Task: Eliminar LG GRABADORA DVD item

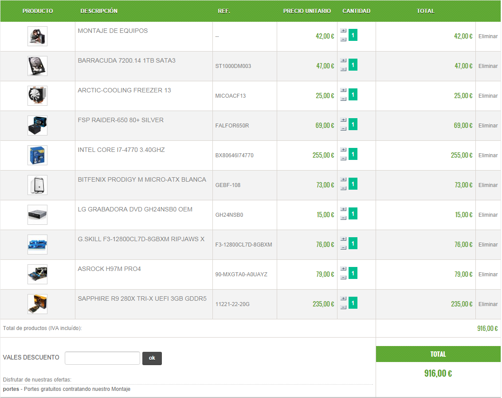Action: 488,215
